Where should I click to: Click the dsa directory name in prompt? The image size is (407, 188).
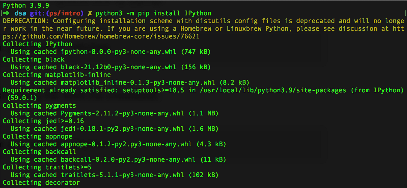point(20,13)
